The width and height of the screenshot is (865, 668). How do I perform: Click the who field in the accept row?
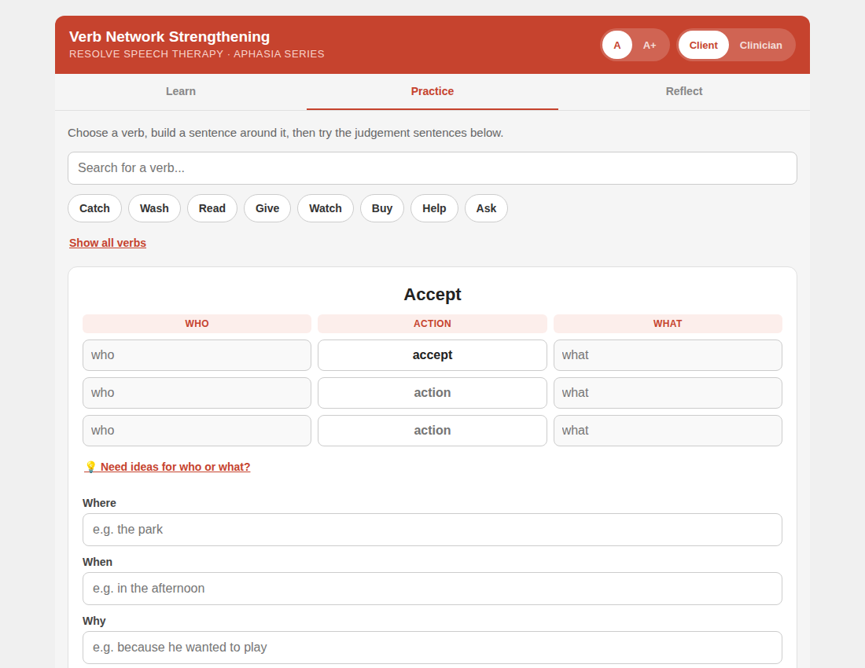tap(197, 355)
